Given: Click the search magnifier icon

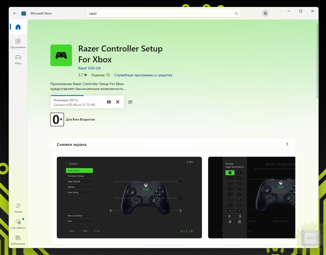Looking at the screenshot, I should pos(236,13).
